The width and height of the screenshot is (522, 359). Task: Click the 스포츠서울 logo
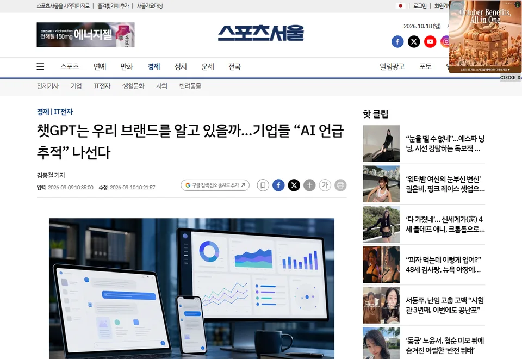(260, 33)
